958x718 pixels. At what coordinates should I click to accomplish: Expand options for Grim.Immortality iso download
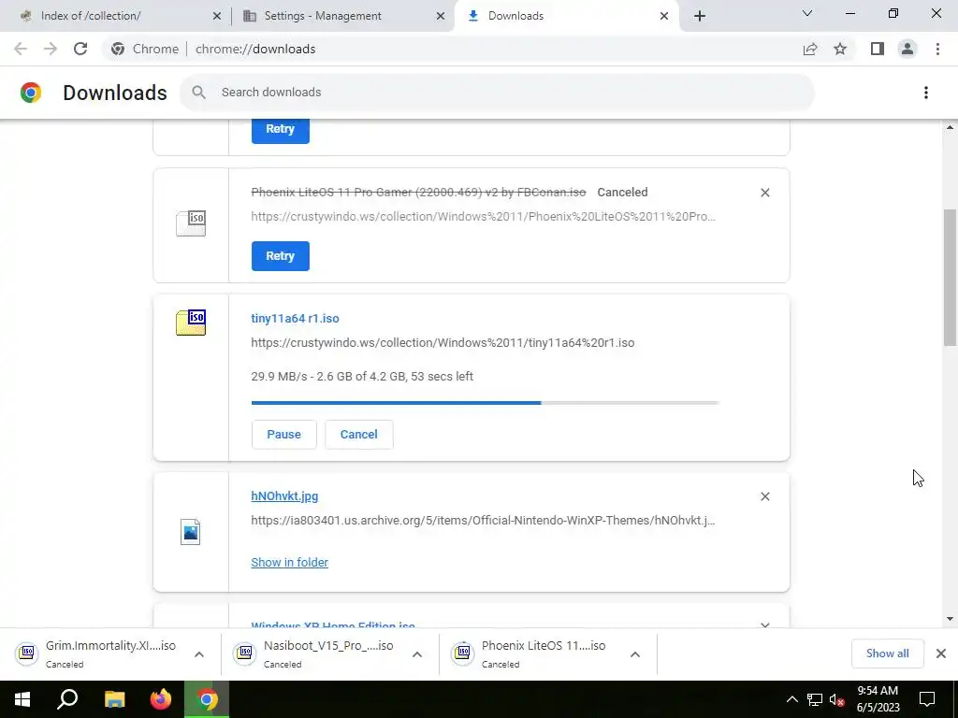(x=199, y=654)
